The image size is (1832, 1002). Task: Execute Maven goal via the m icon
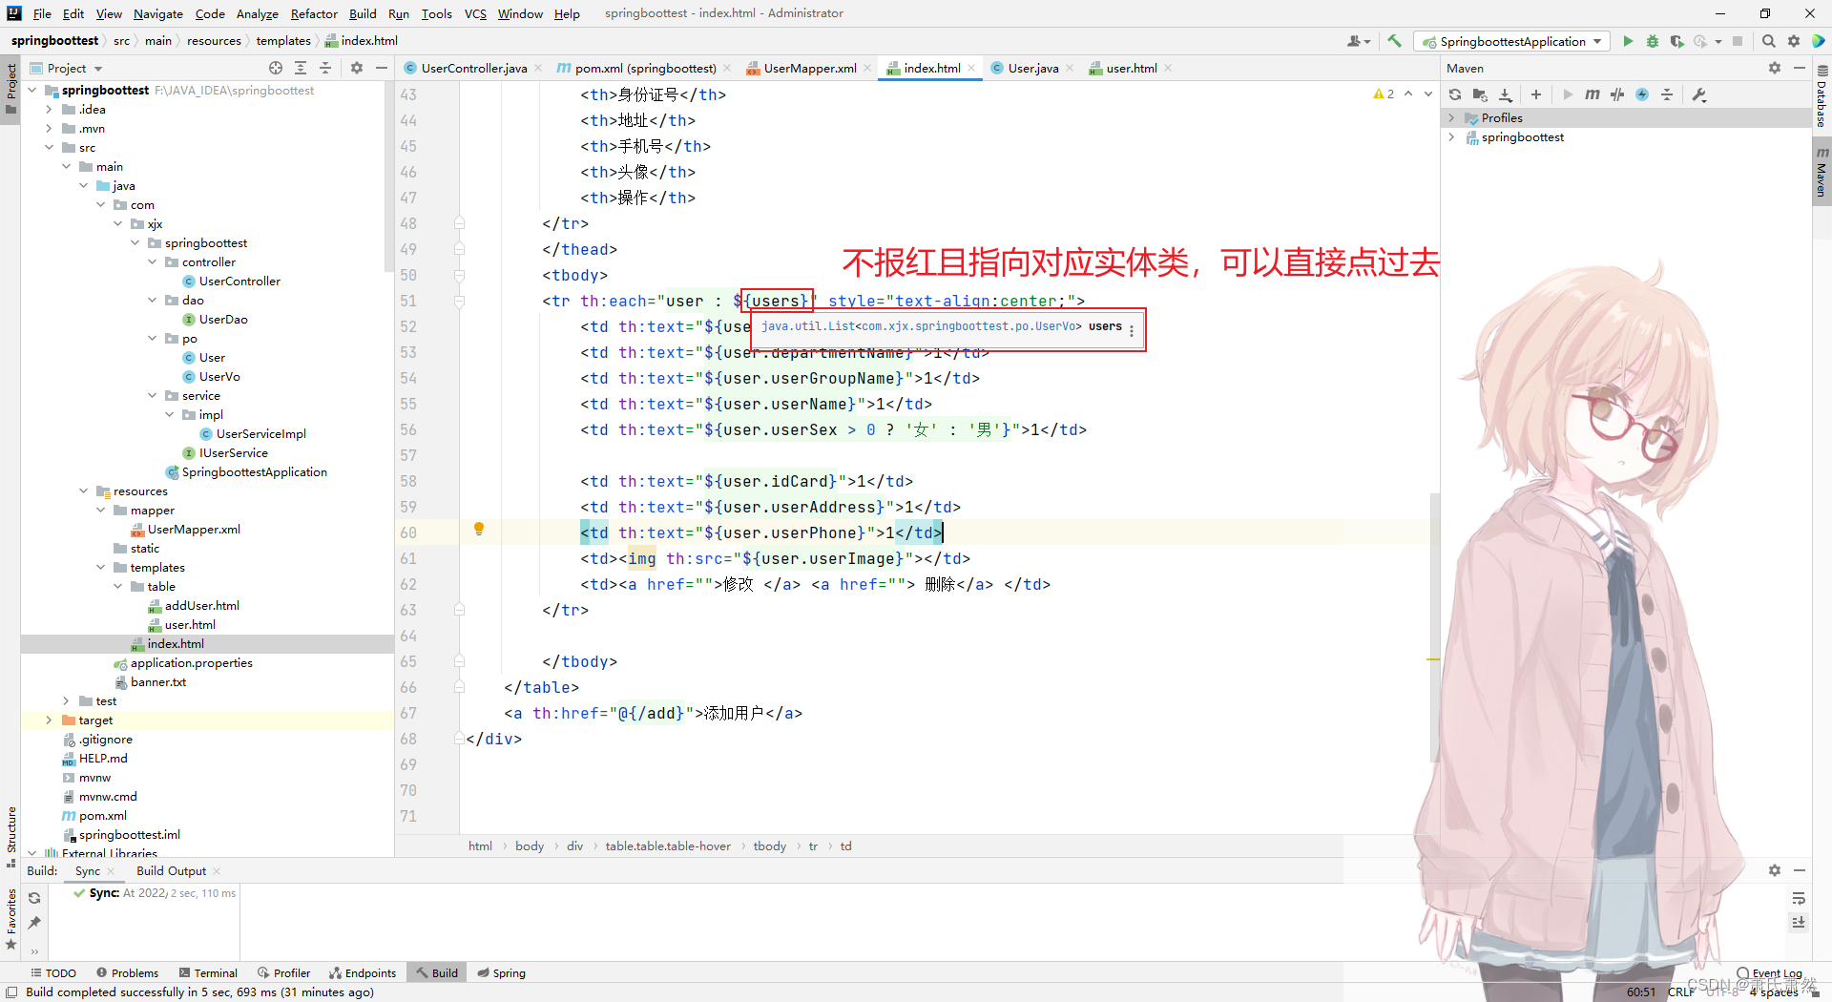click(x=1593, y=94)
